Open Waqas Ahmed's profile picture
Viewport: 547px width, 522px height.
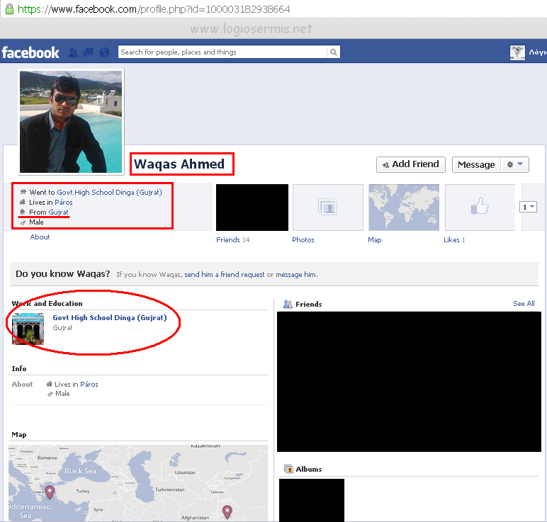tap(71, 122)
